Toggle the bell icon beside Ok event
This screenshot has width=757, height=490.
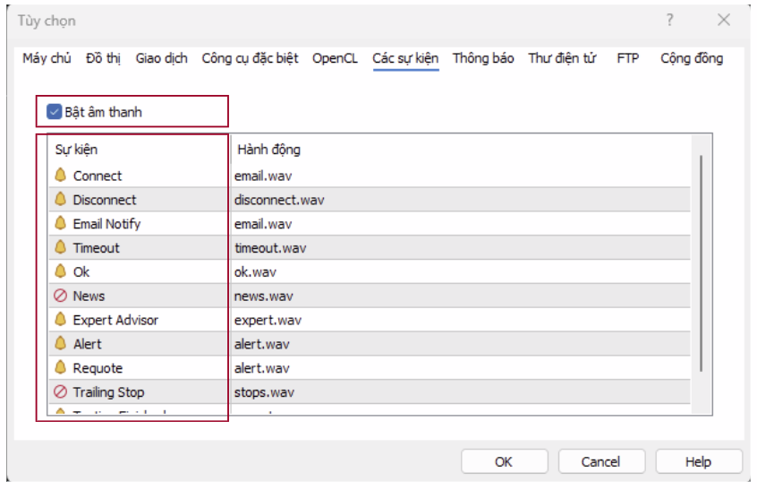61,271
